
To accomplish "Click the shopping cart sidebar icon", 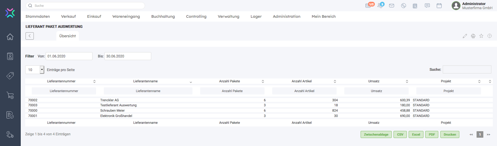I will pyautogui.click(x=10, y=95).
